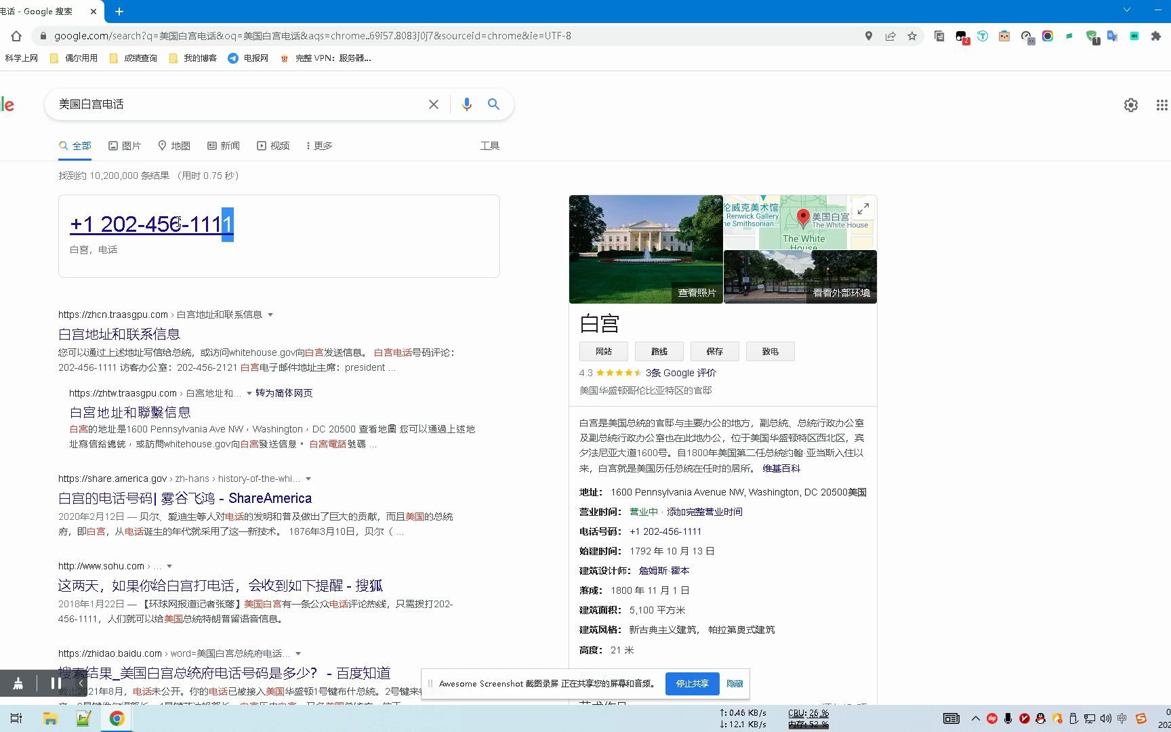
Task: Click the share page icon in address bar
Action: 890,36
